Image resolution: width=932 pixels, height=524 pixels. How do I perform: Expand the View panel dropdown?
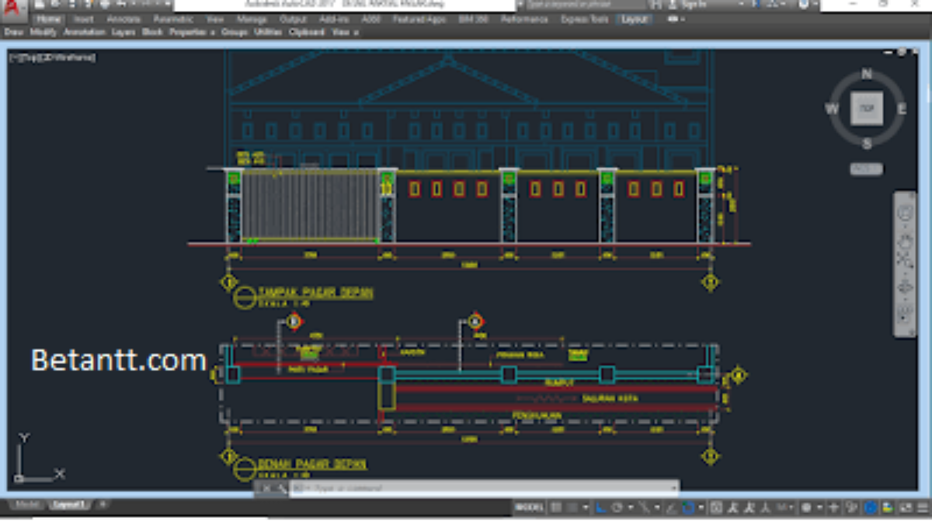coord(345,33)
